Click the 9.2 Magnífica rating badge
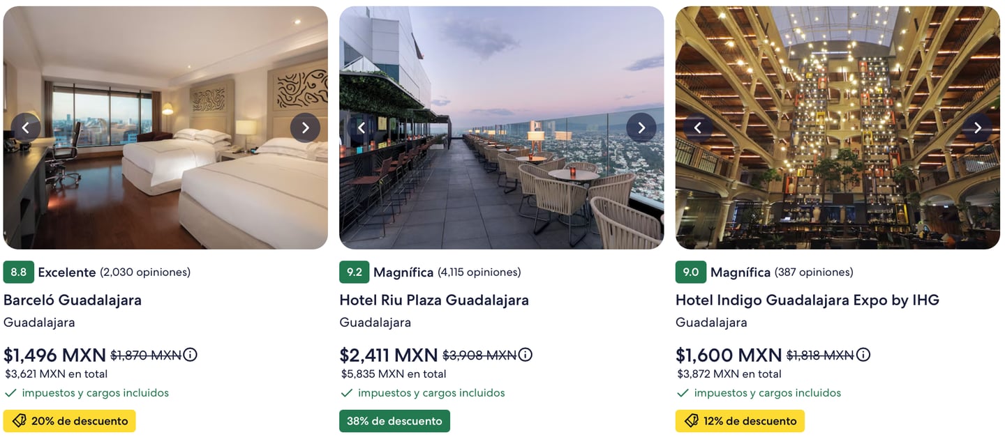 tap(355, 272)
